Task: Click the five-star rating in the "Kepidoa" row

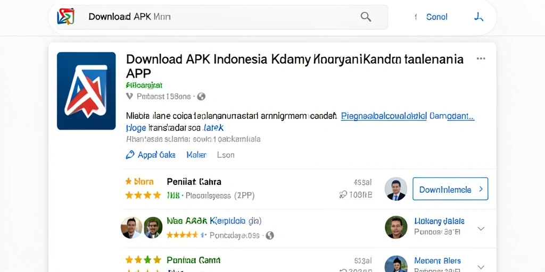Action: (x=182, y=235)
